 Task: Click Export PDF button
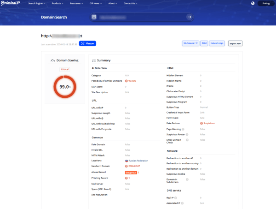(x=235, y=43)
